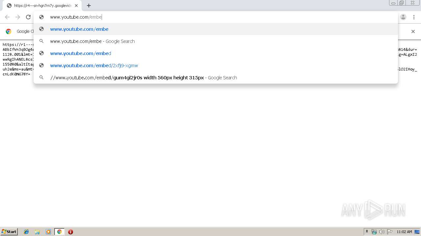
Task: Click globe icon of the www.youtube.com/embed suggestion
Action: 41,53
